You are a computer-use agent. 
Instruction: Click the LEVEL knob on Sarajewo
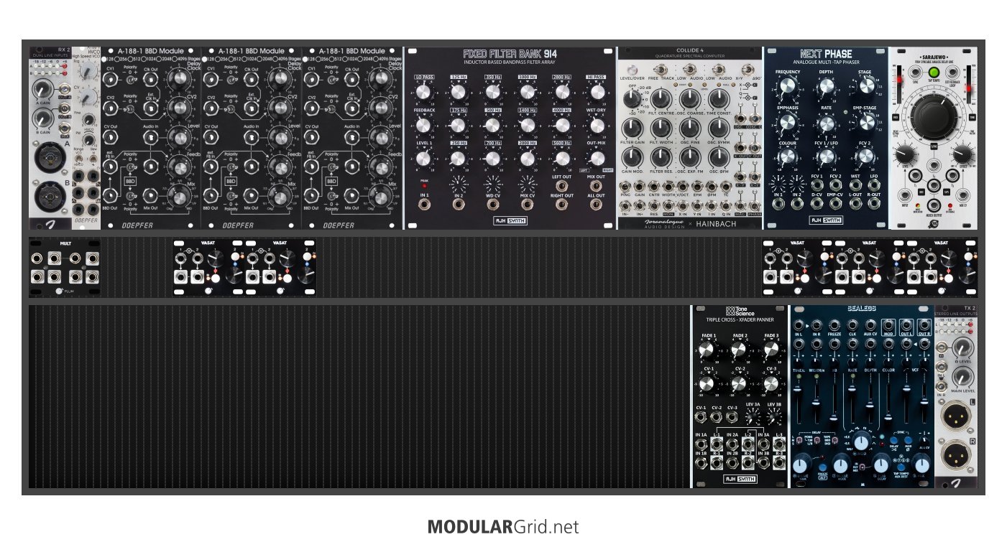(x=905, y=154)
